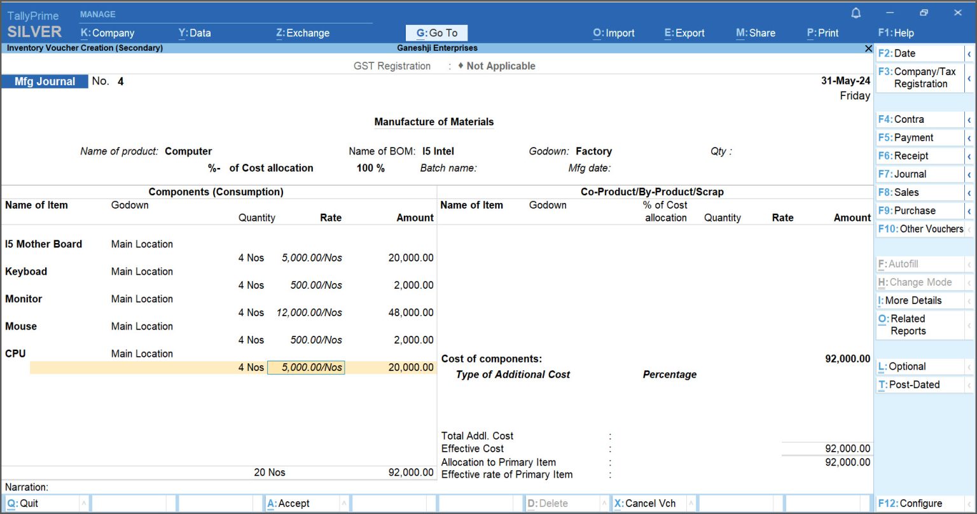The width and height of the screenshot is (977, 514).
Task: Click the notification bell icon
Action: tap(856, 13)
